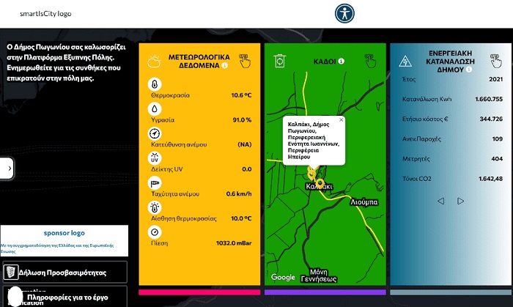
Task: Open Δήλωση Προσβασιμότητας button
Action: [64, 273]
